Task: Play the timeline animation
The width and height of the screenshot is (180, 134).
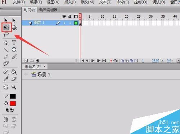Action: point(93,61)
